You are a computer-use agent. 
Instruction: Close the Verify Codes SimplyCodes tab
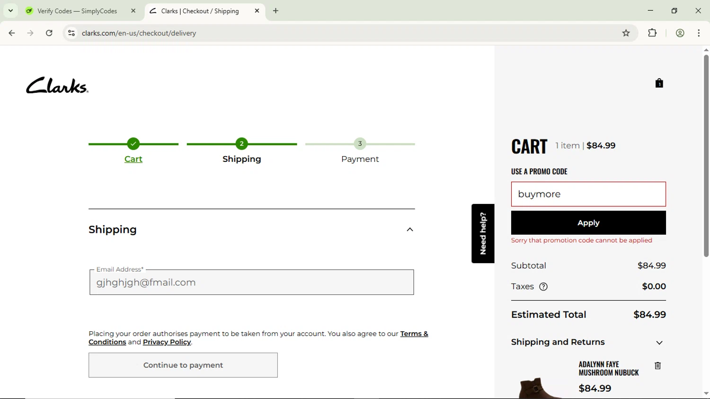[133, 11]
